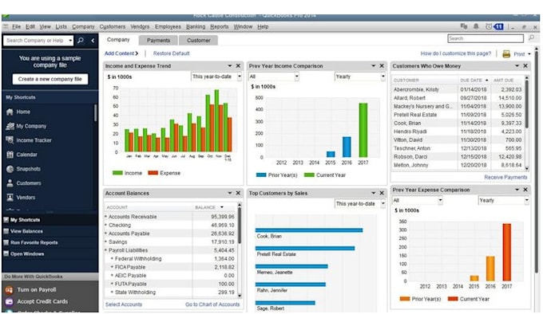Click Go to Chart of Accounts link

pos(212,304)
